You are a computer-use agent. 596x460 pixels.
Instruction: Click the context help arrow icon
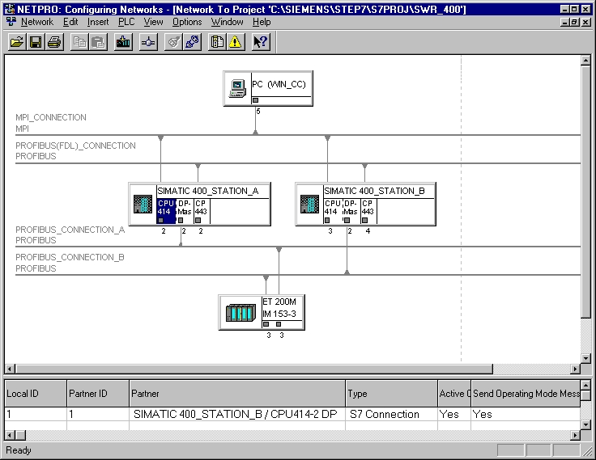pyautogui.click(x=261, y=42)
